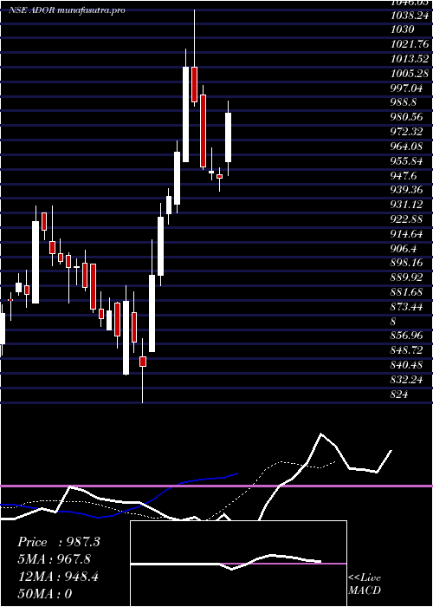This screenshot has width=433, height=607.
Task: Select the 964.08 price axis label
Action: click(x=407, y=147)
